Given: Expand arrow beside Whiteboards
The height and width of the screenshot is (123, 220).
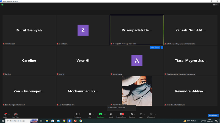Looking at the screenshot, I should coord(155,114).
